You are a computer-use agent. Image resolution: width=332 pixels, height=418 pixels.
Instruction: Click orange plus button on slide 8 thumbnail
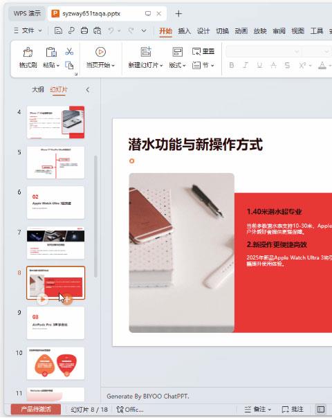pos(68,299)
